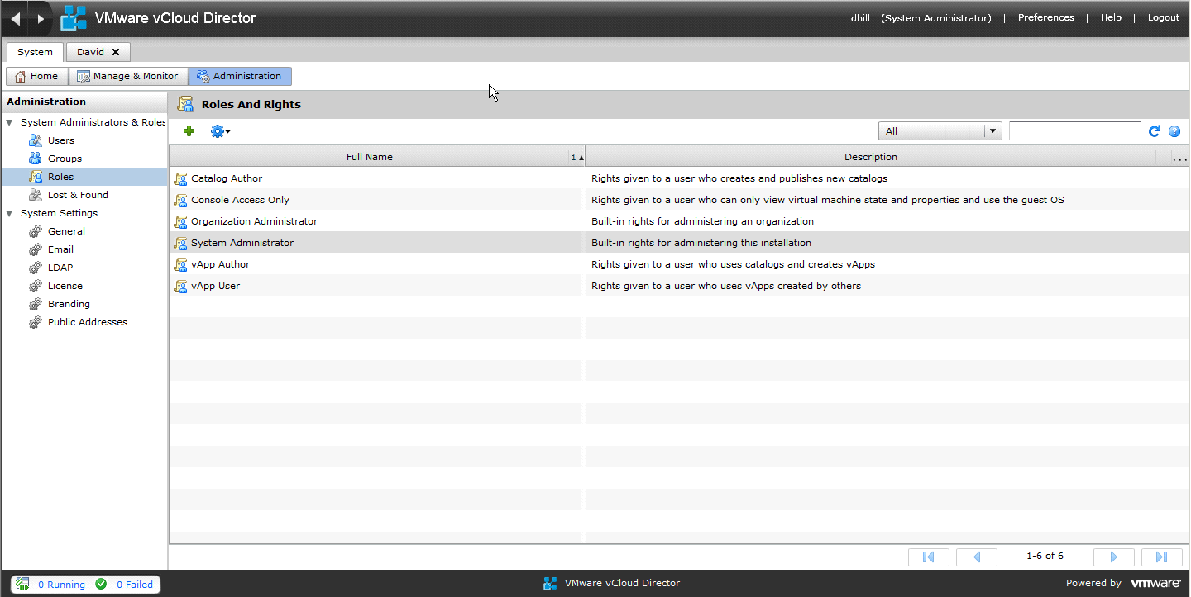Open the 0 Failed tasks link
Viewport: 1191px width, 597px height.
pyautogui.click(x=135, y=585)
